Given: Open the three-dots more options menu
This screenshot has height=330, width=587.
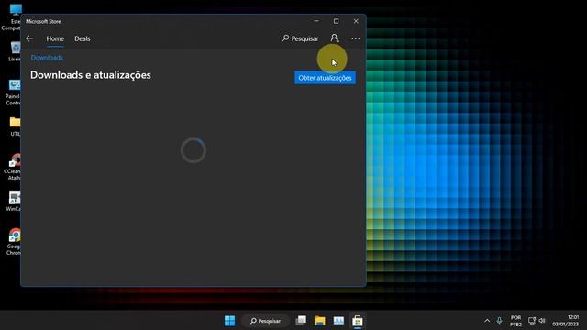Looking at the screenshot, I should pyautogui.click(x=355, y=38).
